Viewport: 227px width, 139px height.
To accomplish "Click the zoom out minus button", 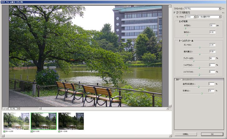I will pyautogui.click(x=4, y=109).
